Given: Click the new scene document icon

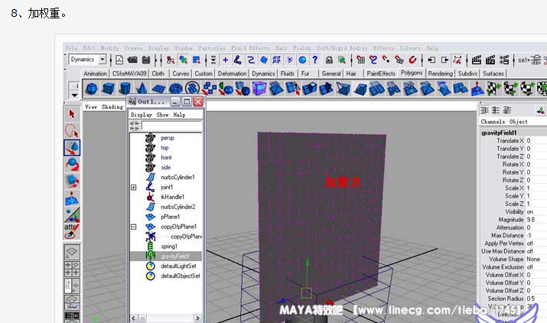Looking at the screenshot, I should [119, 60].
